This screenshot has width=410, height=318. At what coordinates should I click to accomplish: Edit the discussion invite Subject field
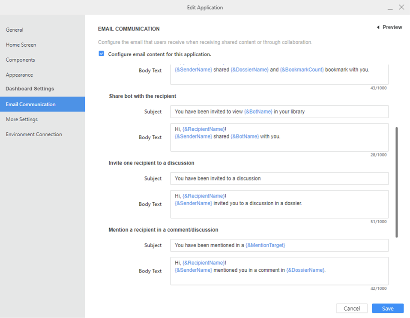[279, 179]
